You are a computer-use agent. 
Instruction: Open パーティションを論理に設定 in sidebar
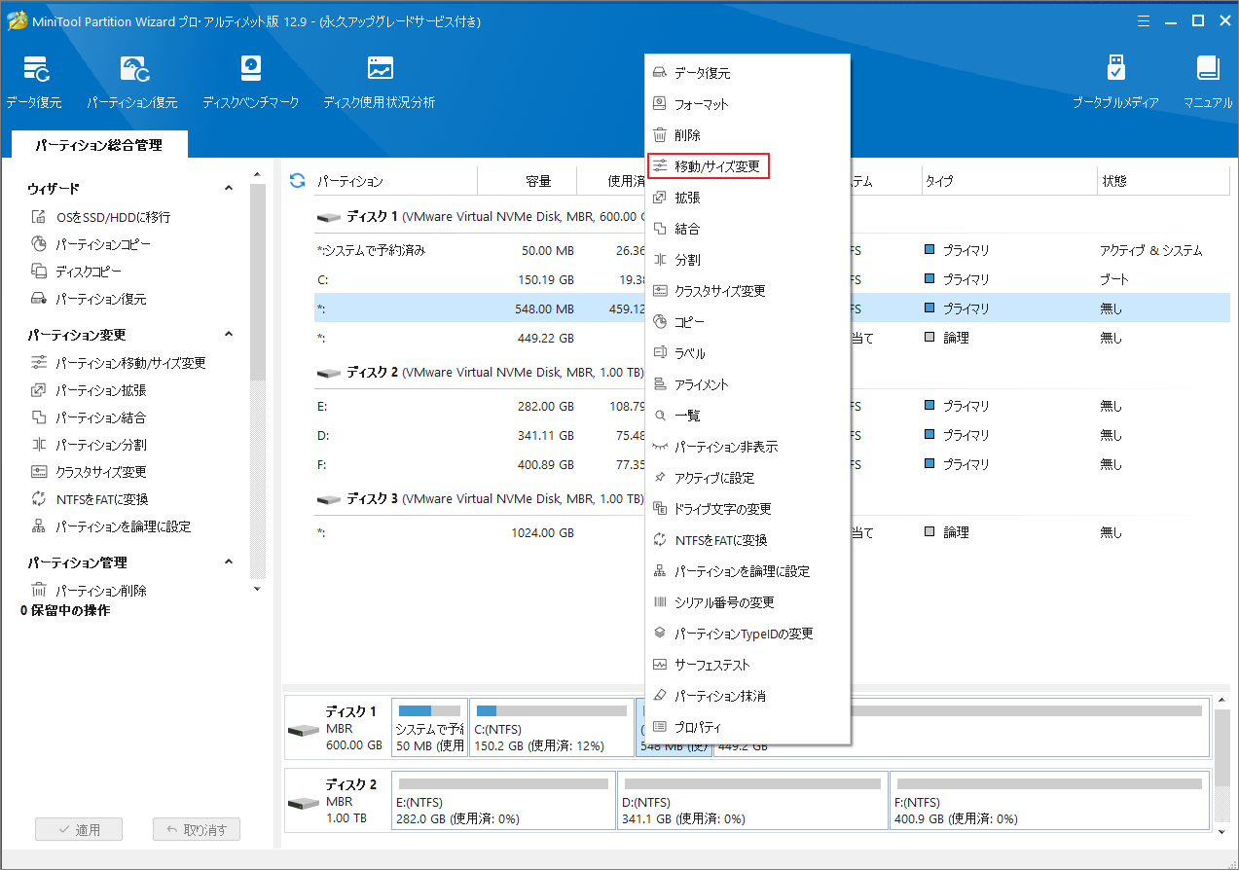123,526
